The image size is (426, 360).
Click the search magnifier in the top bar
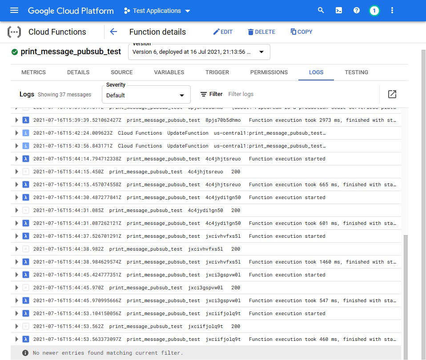click(x=321, y=10)
